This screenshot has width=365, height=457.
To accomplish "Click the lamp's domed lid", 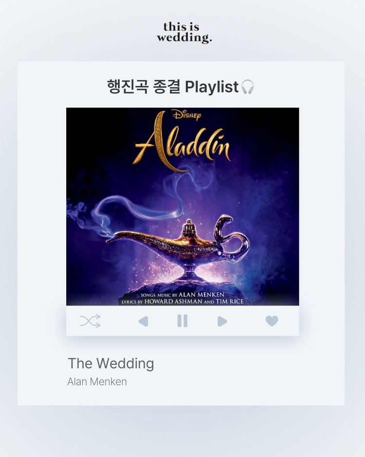I will (x=189, y=229).
